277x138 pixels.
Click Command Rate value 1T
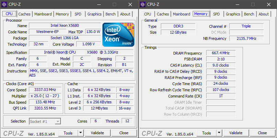point(221,96)
